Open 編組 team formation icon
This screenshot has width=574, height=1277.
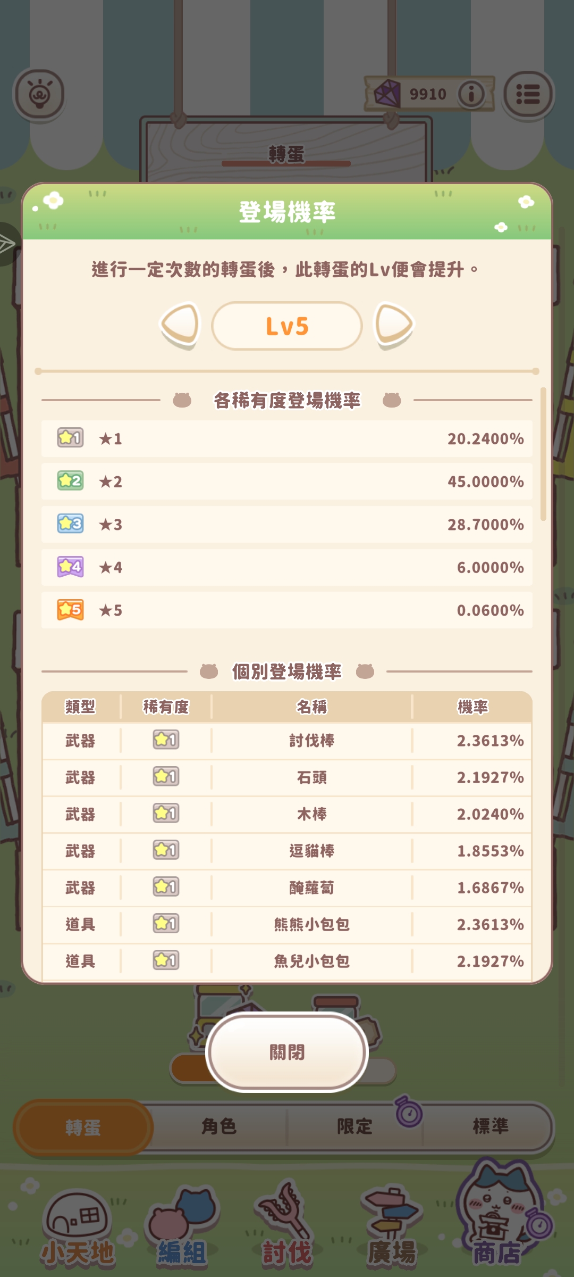tap(182, 1229)
